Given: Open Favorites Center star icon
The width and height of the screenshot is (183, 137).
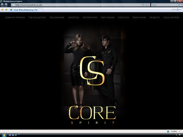Looking at the screenshot, I should (x=2, y=9).
